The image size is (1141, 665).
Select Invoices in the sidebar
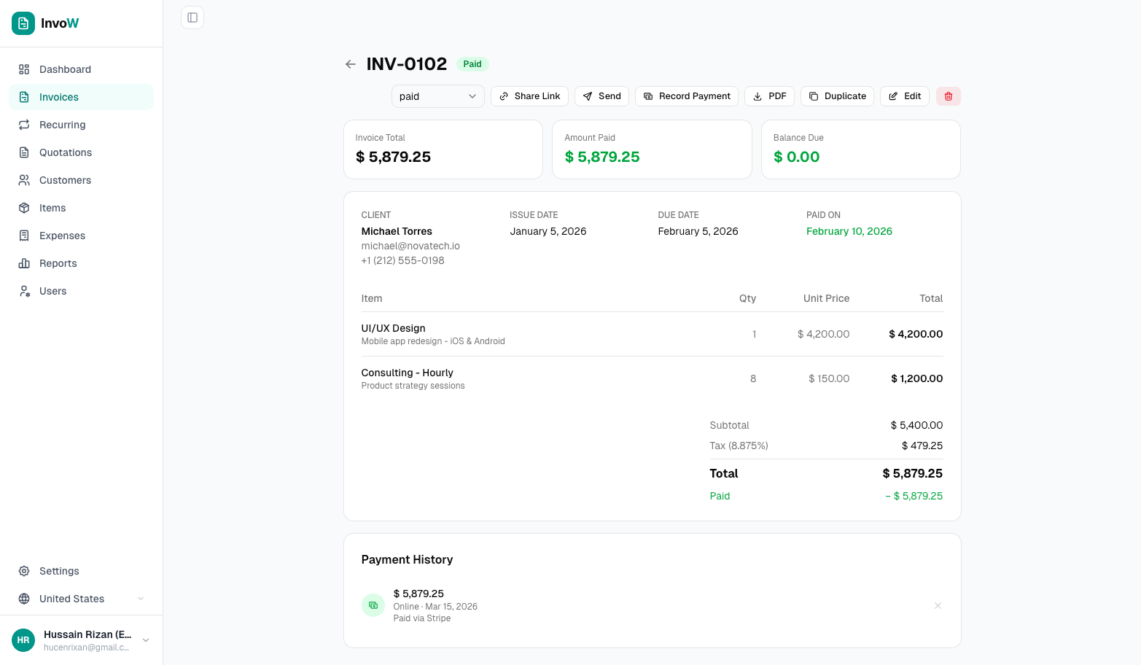(81, 97)
